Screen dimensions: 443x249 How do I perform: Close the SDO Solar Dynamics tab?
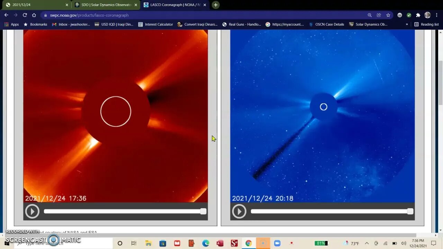[x=136, y=5]
